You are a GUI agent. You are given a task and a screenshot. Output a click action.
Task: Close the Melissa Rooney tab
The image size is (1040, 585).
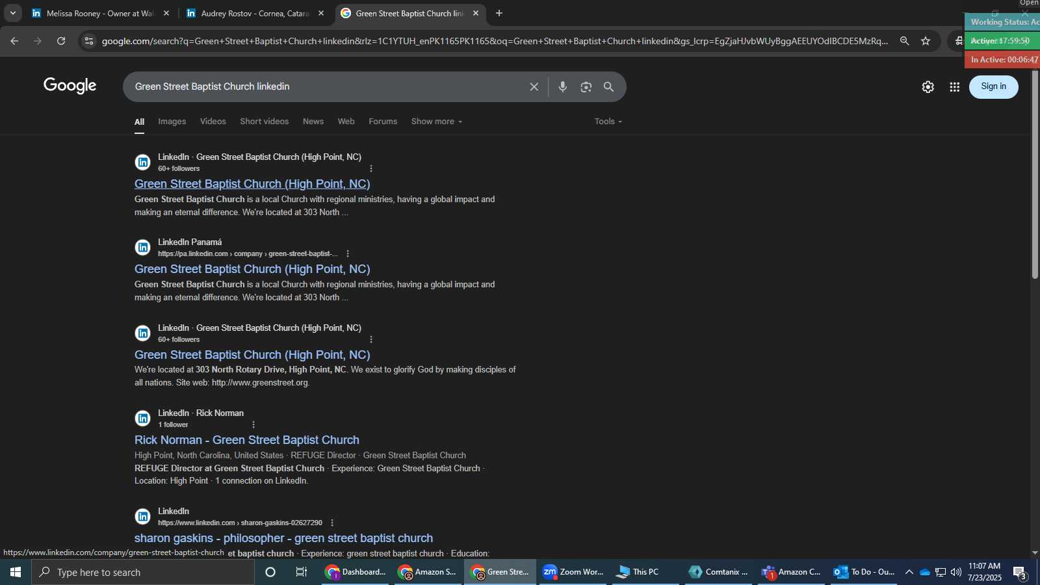(x=166, y=13)
